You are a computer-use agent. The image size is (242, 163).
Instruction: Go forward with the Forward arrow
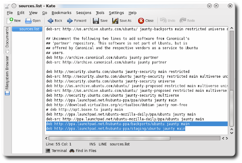[x=70, y=21]
